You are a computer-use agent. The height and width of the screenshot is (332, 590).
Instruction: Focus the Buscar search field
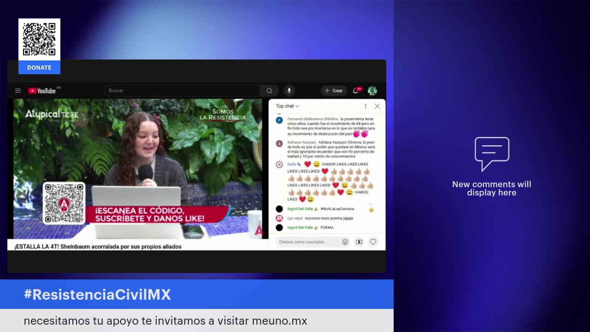tap(182, 91)
